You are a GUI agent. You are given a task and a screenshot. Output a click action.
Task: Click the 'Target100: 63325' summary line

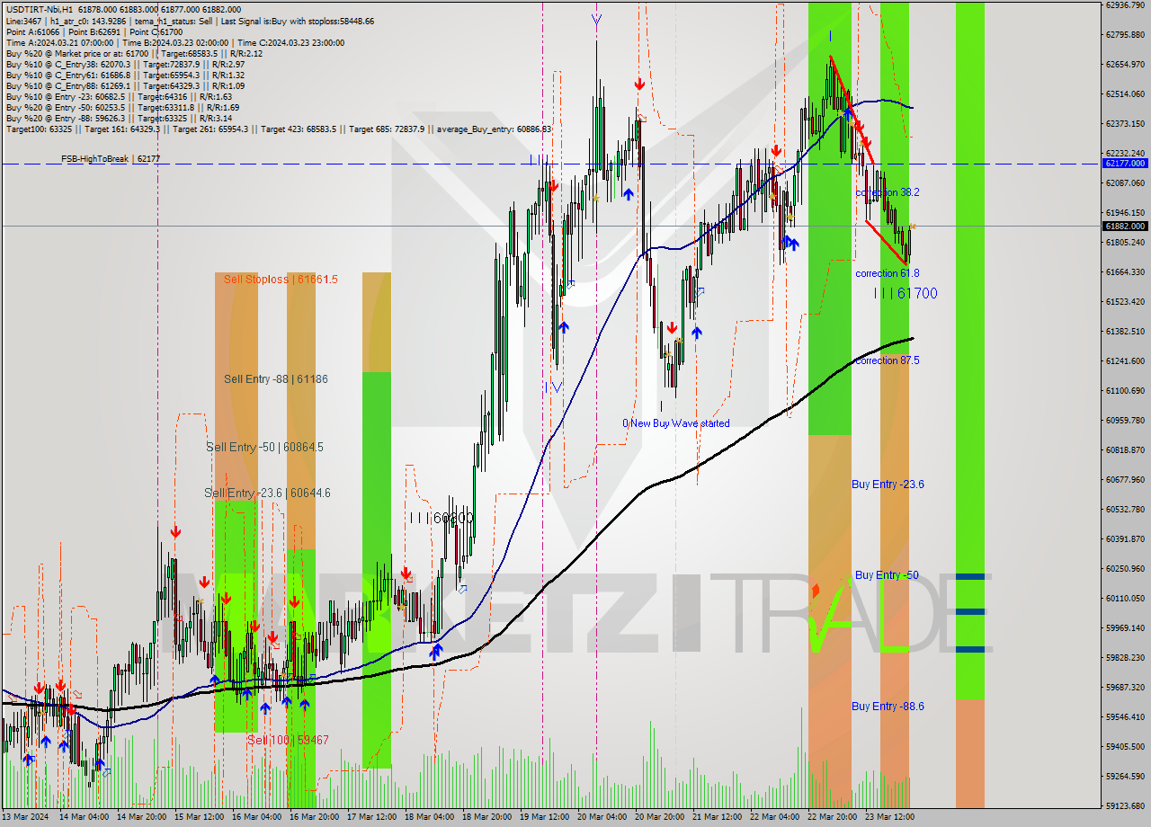[279, 129]
